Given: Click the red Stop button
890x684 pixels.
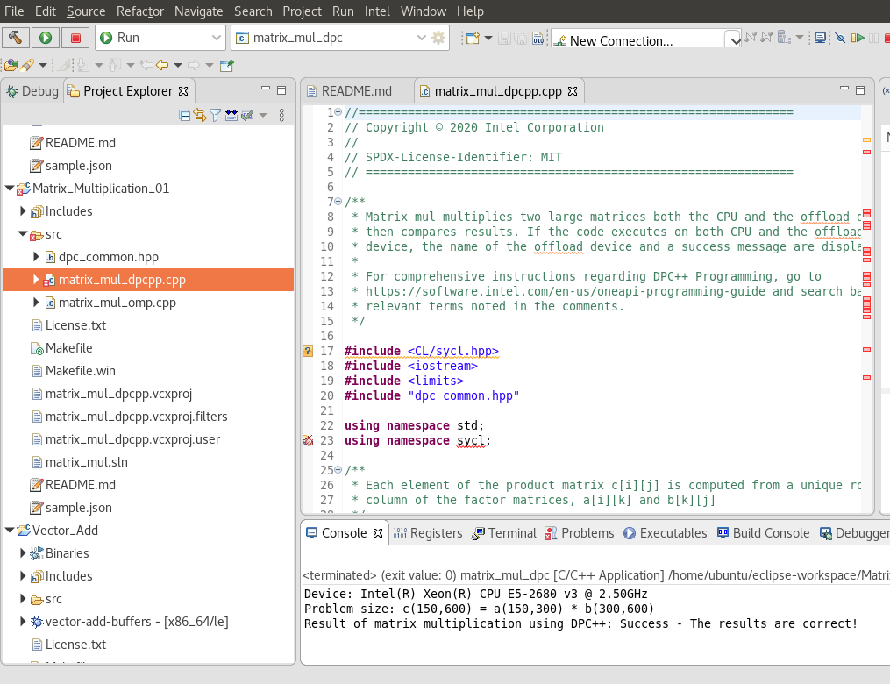Looking at the screenshot, I should (75, 38).
